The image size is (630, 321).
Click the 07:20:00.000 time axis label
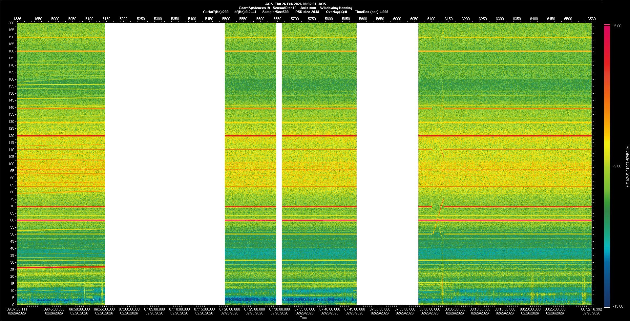229,309
